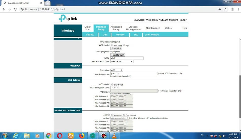Open the Encryption dropdown showing AES

(117, 70)
